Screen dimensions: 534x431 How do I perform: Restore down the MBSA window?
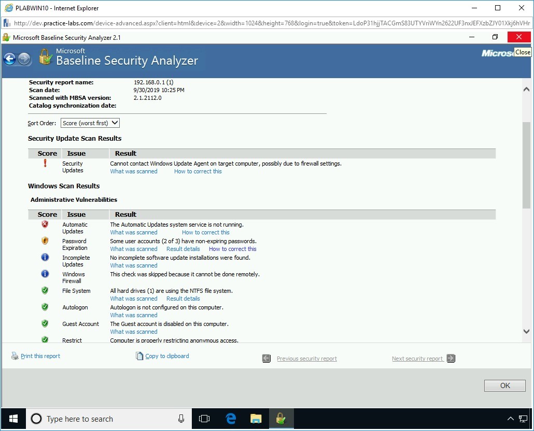pyautogui.click(x=495, y=37)
